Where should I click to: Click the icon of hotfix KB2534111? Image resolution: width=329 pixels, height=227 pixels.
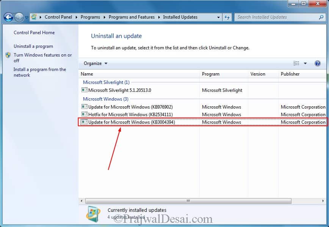click(x=85, y=114)
